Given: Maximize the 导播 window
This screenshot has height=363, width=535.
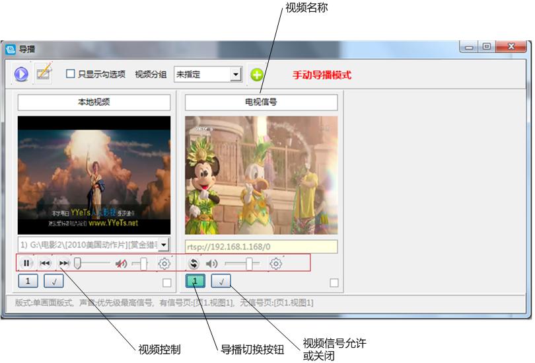Looking at the screenshot, I should [487, 46].
